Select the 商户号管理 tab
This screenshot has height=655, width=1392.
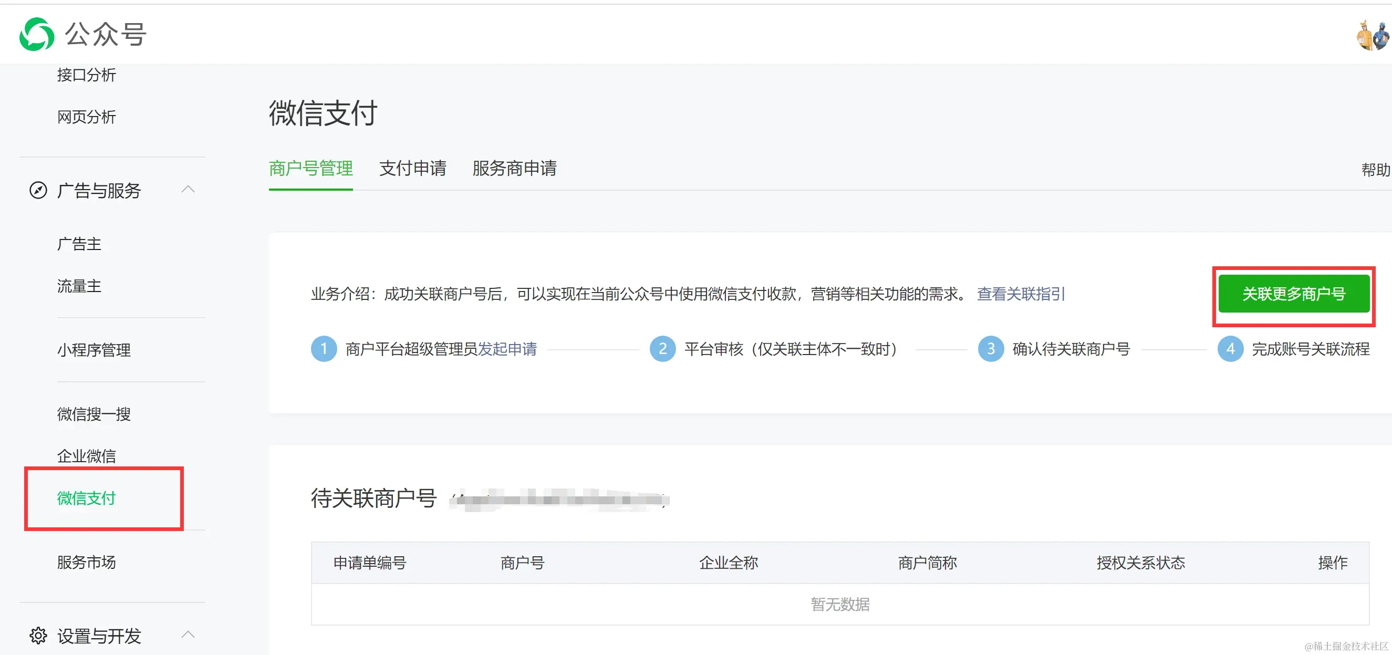click(311, 168)
